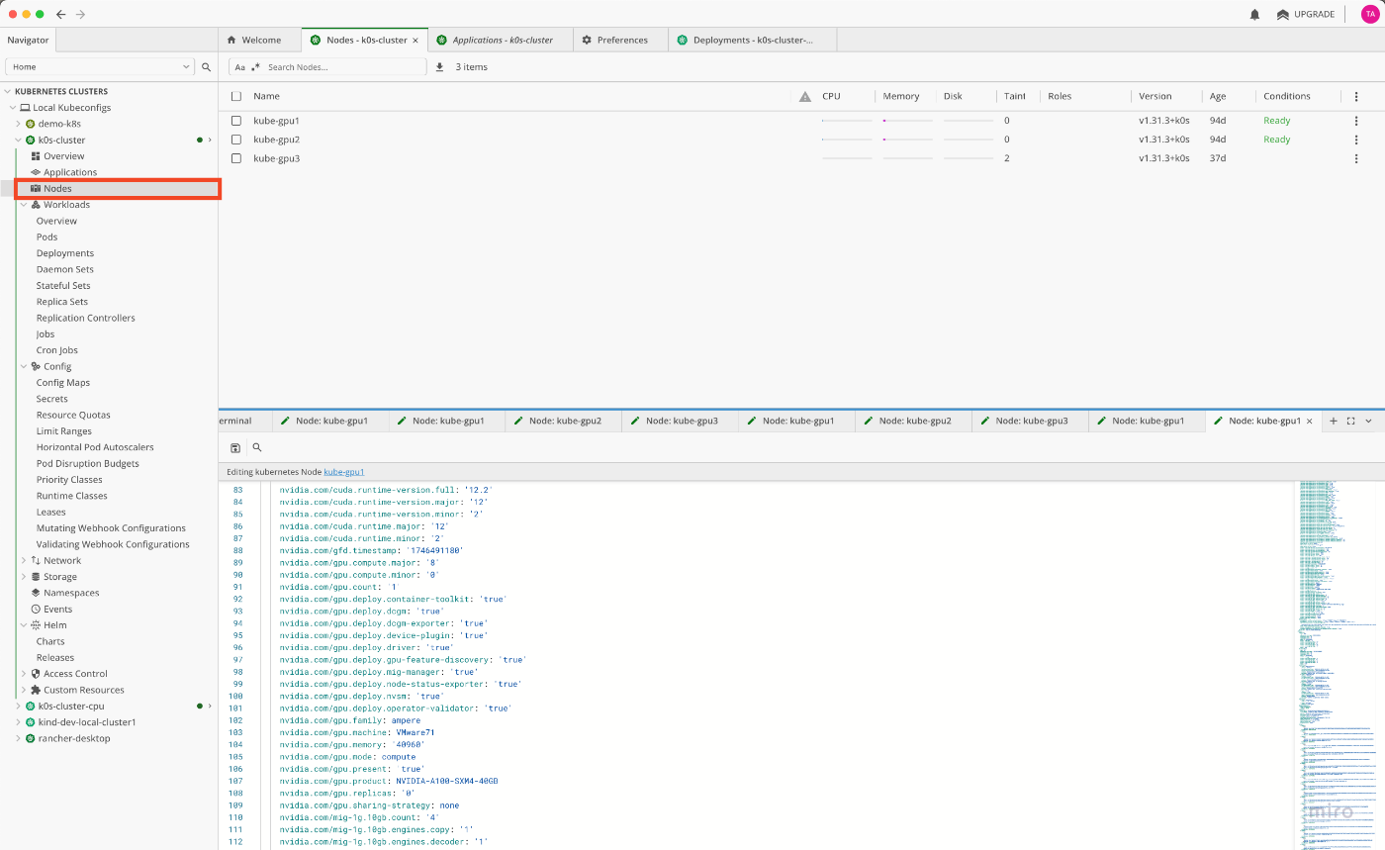Open Namespaces in navigator
Screen dimensions: 1385x850
[x=71, y=593]
